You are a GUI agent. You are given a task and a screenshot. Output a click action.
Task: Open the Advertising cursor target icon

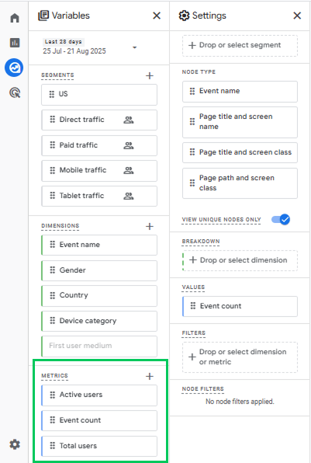click(x=15, y=92)
